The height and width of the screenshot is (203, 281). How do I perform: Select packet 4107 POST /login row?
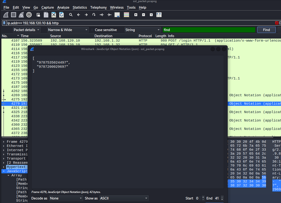141,41
